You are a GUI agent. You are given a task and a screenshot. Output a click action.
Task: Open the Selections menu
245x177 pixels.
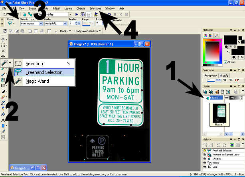95,8
